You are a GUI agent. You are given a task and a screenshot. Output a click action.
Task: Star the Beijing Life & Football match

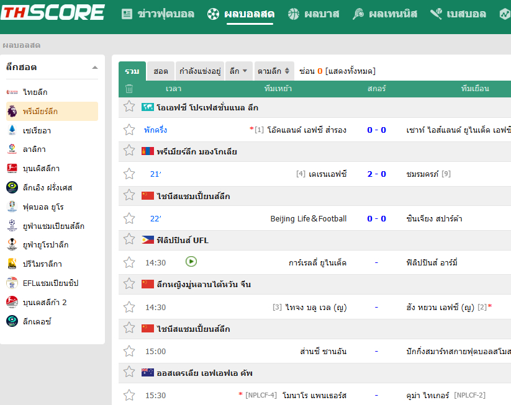tap(129, 218)
